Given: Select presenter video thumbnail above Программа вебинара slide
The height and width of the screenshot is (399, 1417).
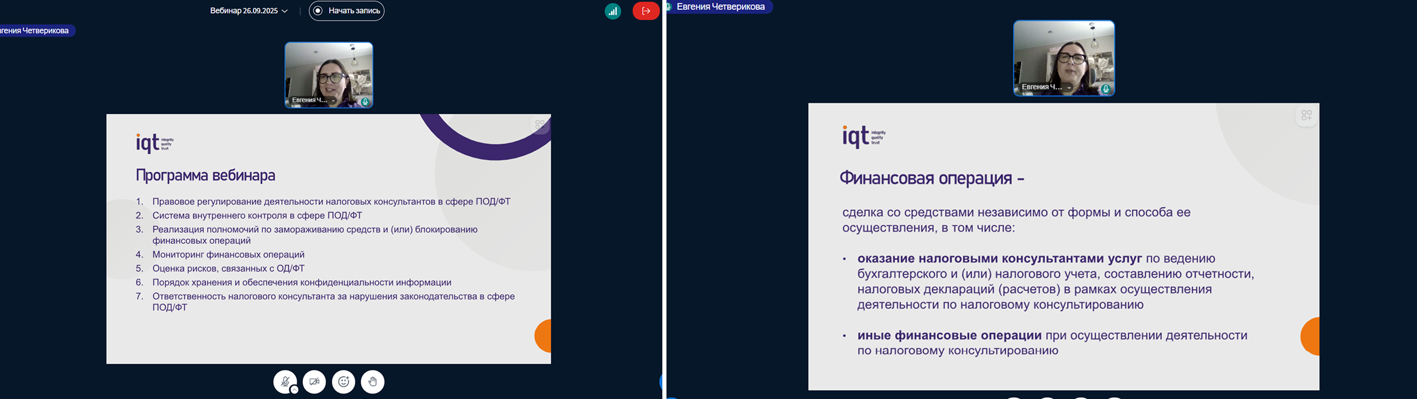Looking at the screenshot, I should tap(329, 75).
